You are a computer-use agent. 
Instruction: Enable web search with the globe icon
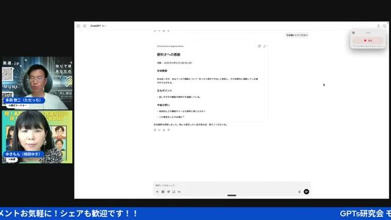click(163, 192)
